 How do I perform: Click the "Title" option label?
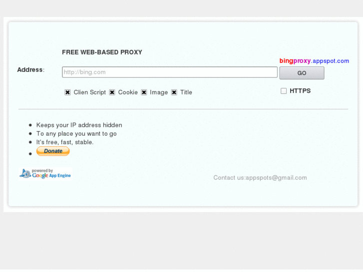point(186,92)
